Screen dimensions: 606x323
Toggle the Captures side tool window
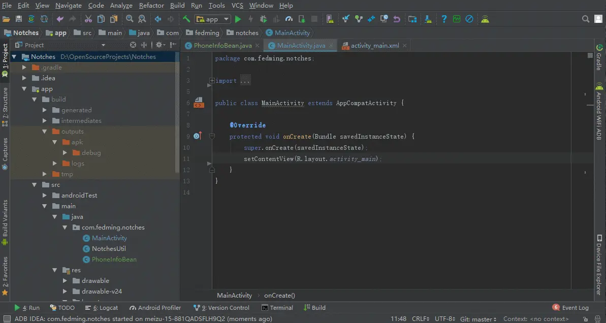(x=5, y=153)
